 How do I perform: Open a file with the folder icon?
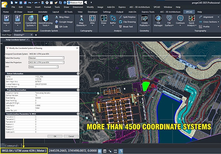(16, 3)
